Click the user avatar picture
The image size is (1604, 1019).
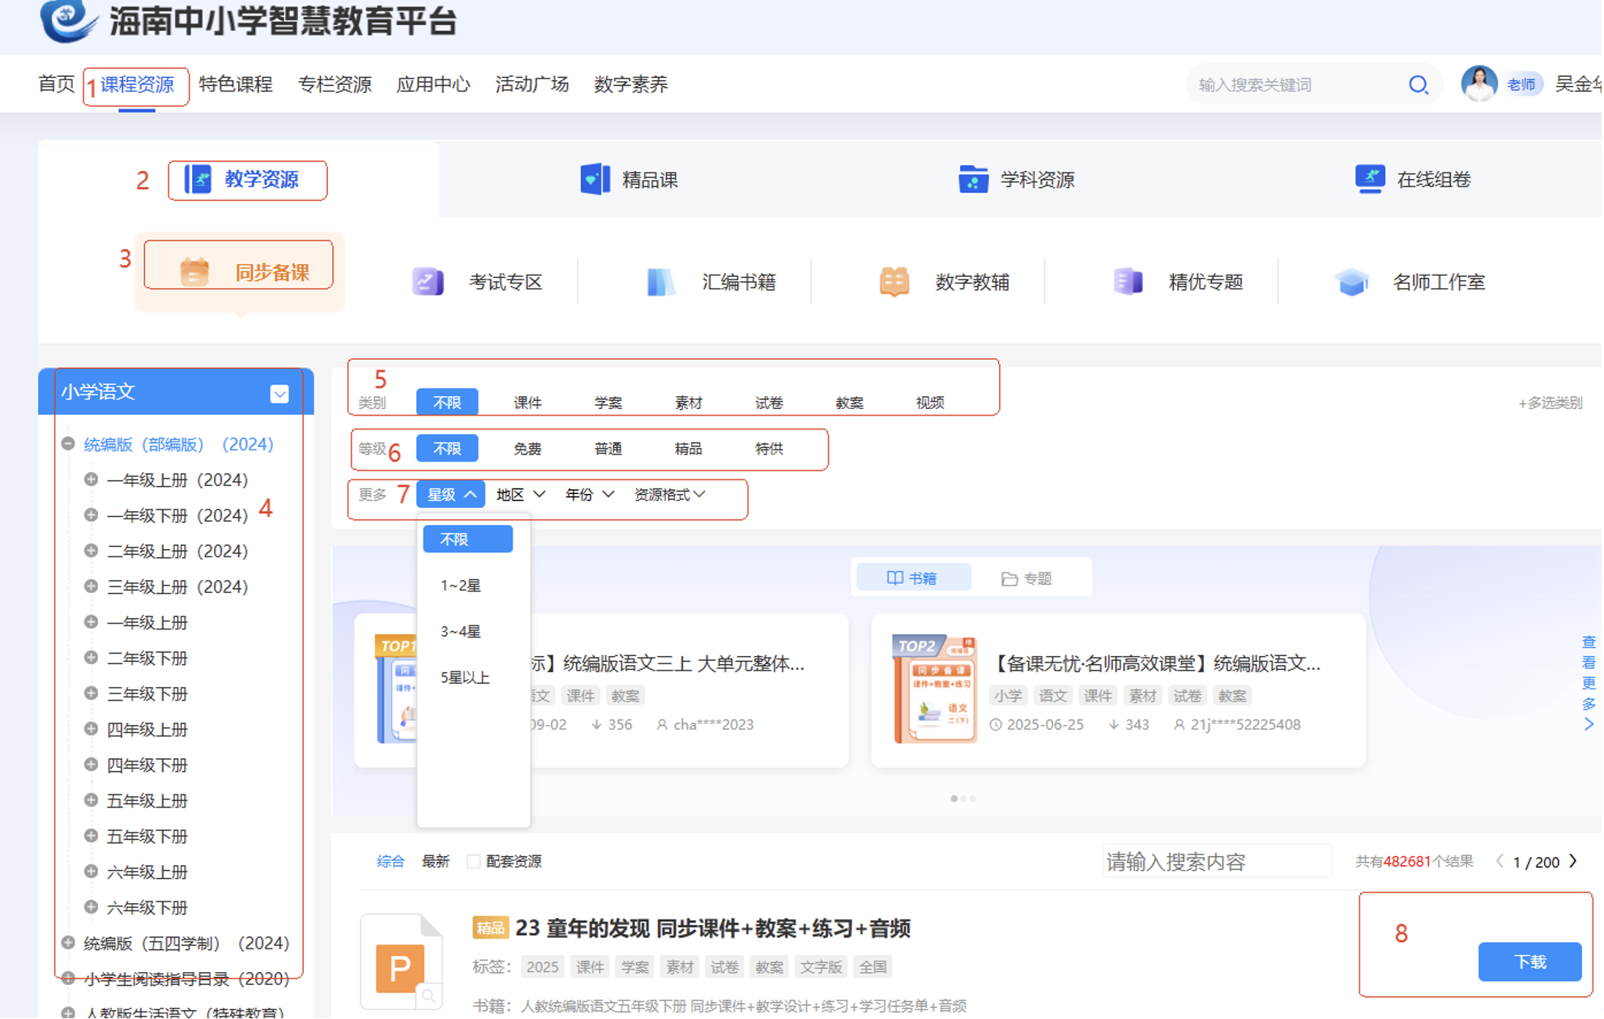pyautogui.click(x=1478, y=84)
